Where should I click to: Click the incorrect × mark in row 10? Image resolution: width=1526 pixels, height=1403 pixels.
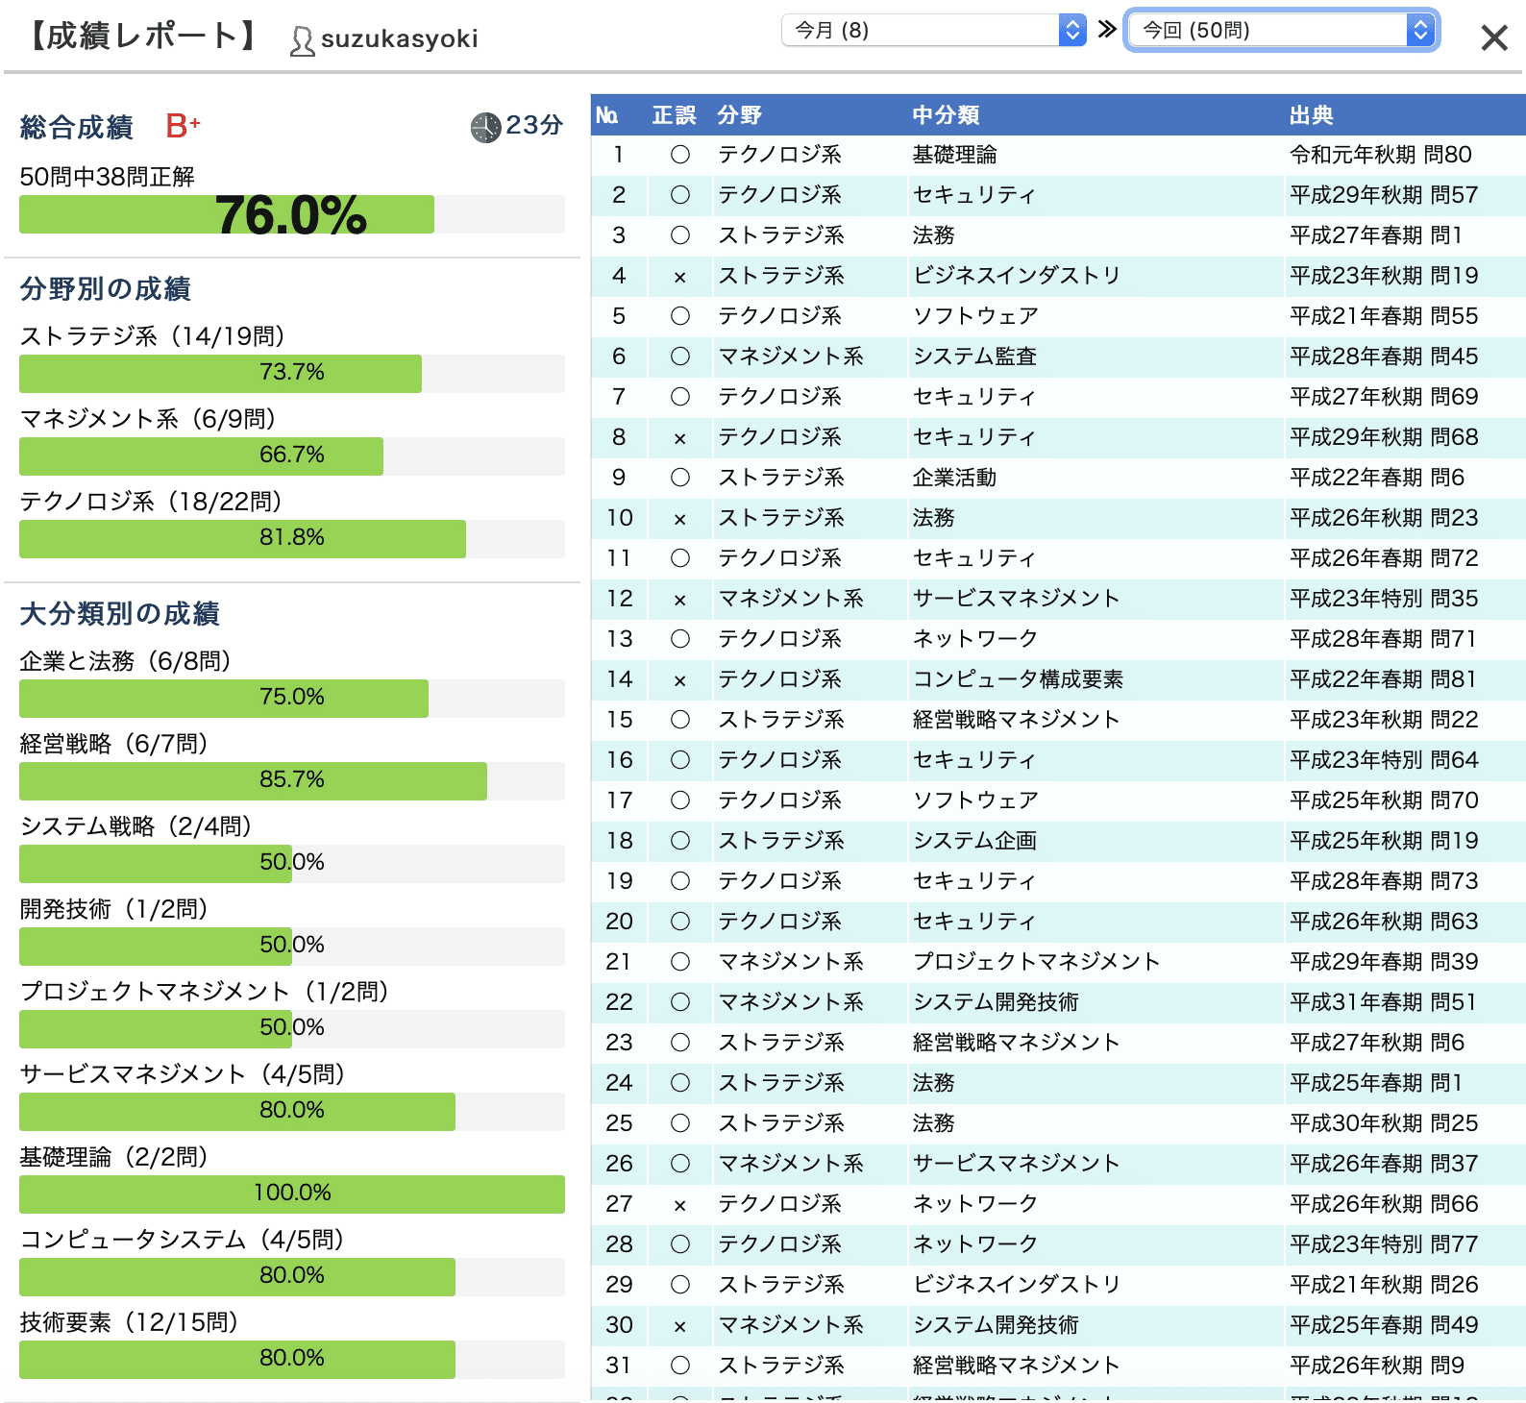point(680,519)
